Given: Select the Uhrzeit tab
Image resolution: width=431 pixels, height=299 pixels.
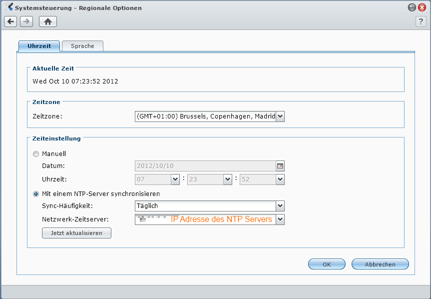Looking at the screenshot, I should pyautogui.click(x=39, y=46).
